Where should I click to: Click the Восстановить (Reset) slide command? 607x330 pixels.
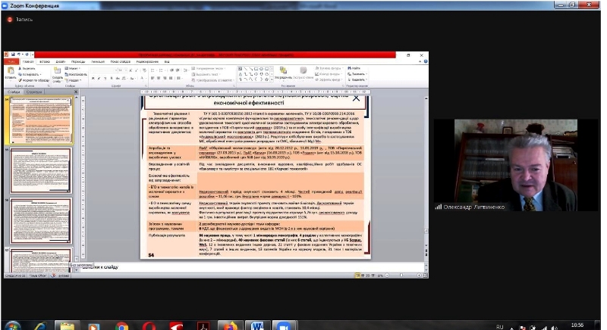click(x=76, y=74)
